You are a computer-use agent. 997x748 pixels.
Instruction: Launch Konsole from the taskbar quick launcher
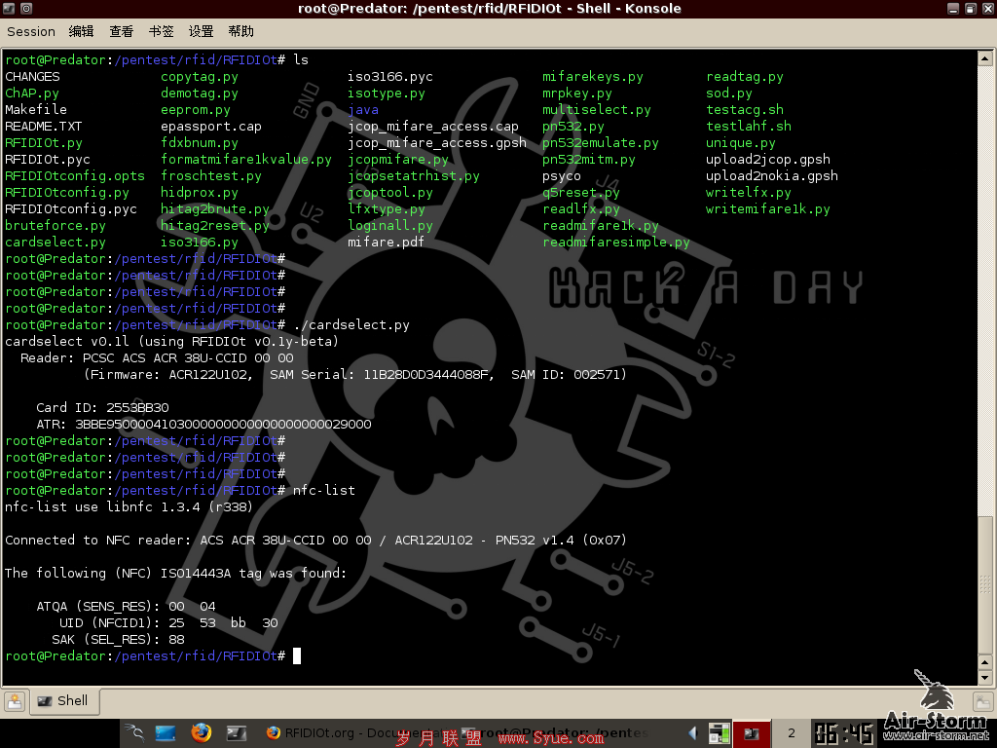pos(236,733)
